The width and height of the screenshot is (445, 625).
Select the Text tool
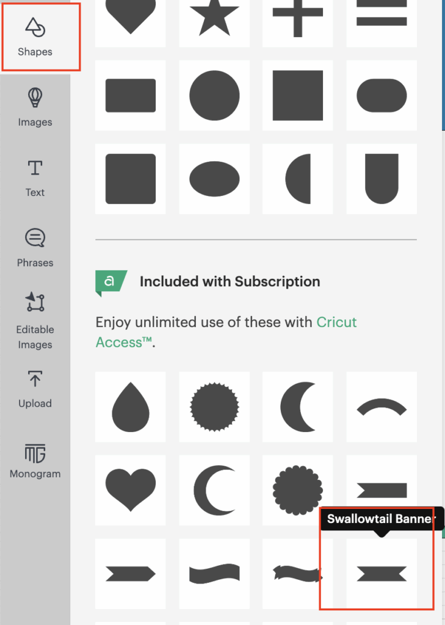[x=35, y=178]
